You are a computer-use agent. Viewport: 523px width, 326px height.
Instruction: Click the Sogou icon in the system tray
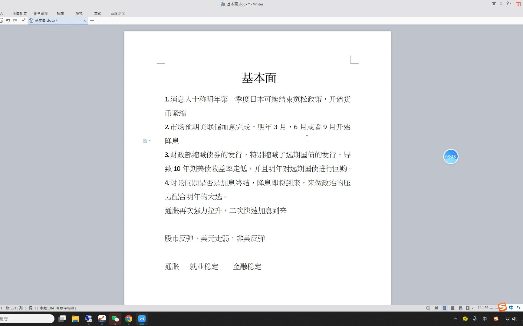pyautogui.click(x=496, y=319)
